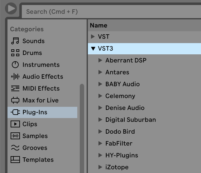201x173 pixels.
Task: Click the categories sidebar scrollbar
Action: tap(82, 125)
